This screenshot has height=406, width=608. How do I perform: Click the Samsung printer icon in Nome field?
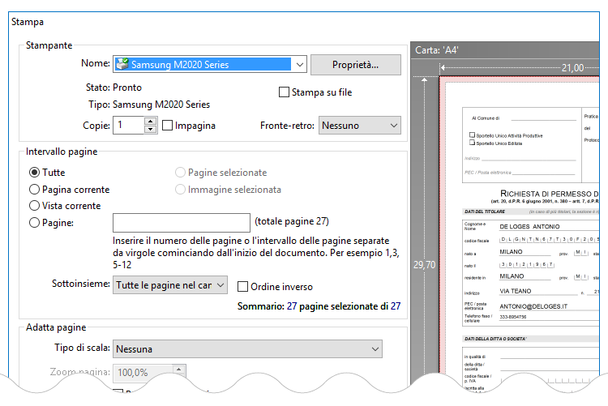122,64
